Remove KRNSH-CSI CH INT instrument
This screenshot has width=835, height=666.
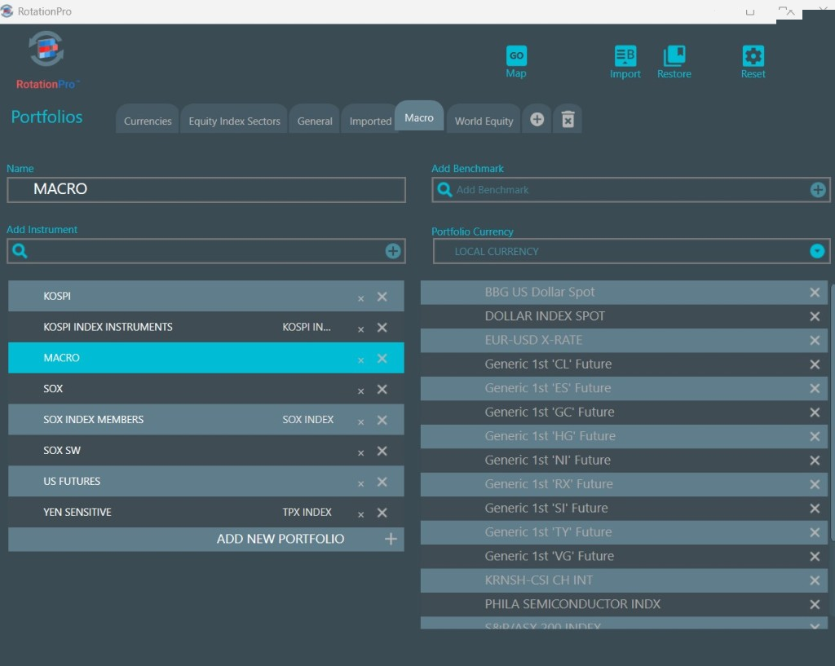(815, 580)
